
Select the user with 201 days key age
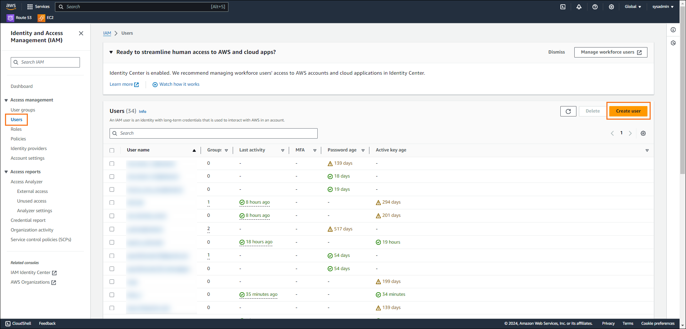pyautogui.click(x=112, y=216)
